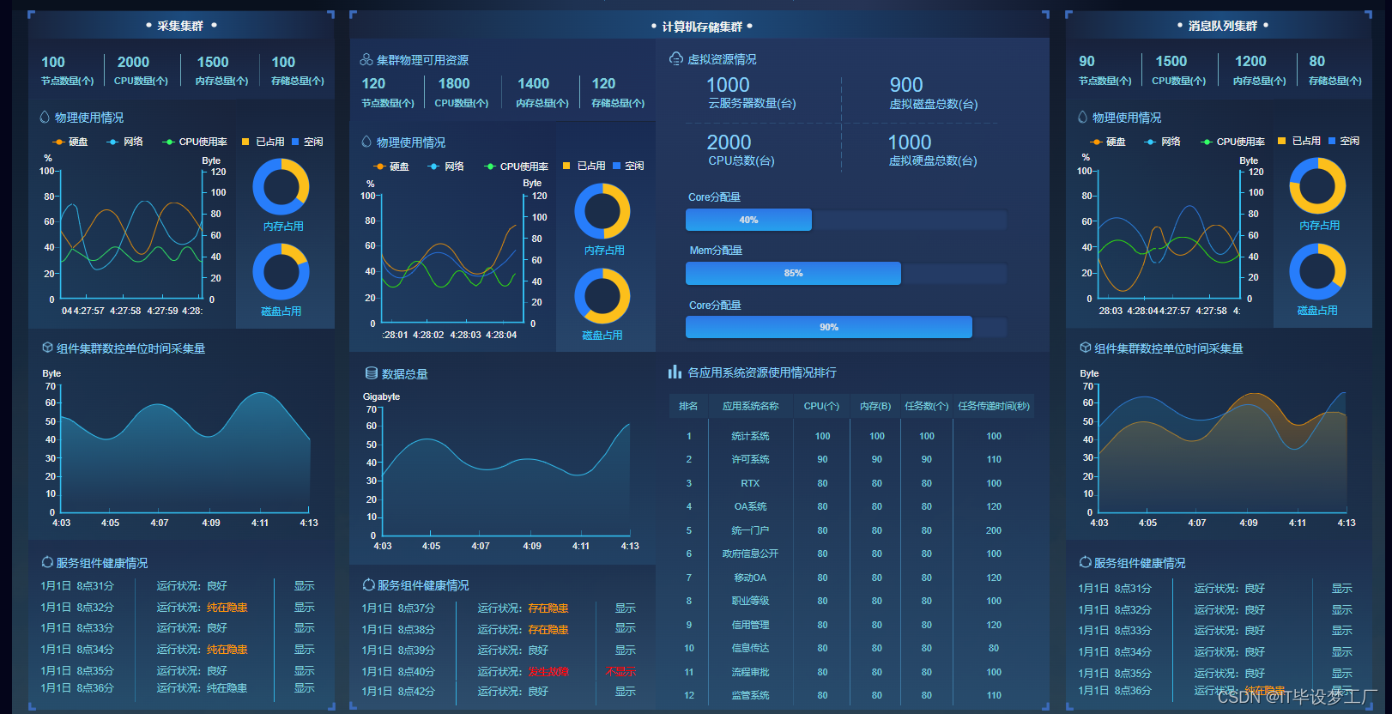Toggle CPU使用率 legend in 采集集群 chart

pyautogui.click(x=195, y=142)
